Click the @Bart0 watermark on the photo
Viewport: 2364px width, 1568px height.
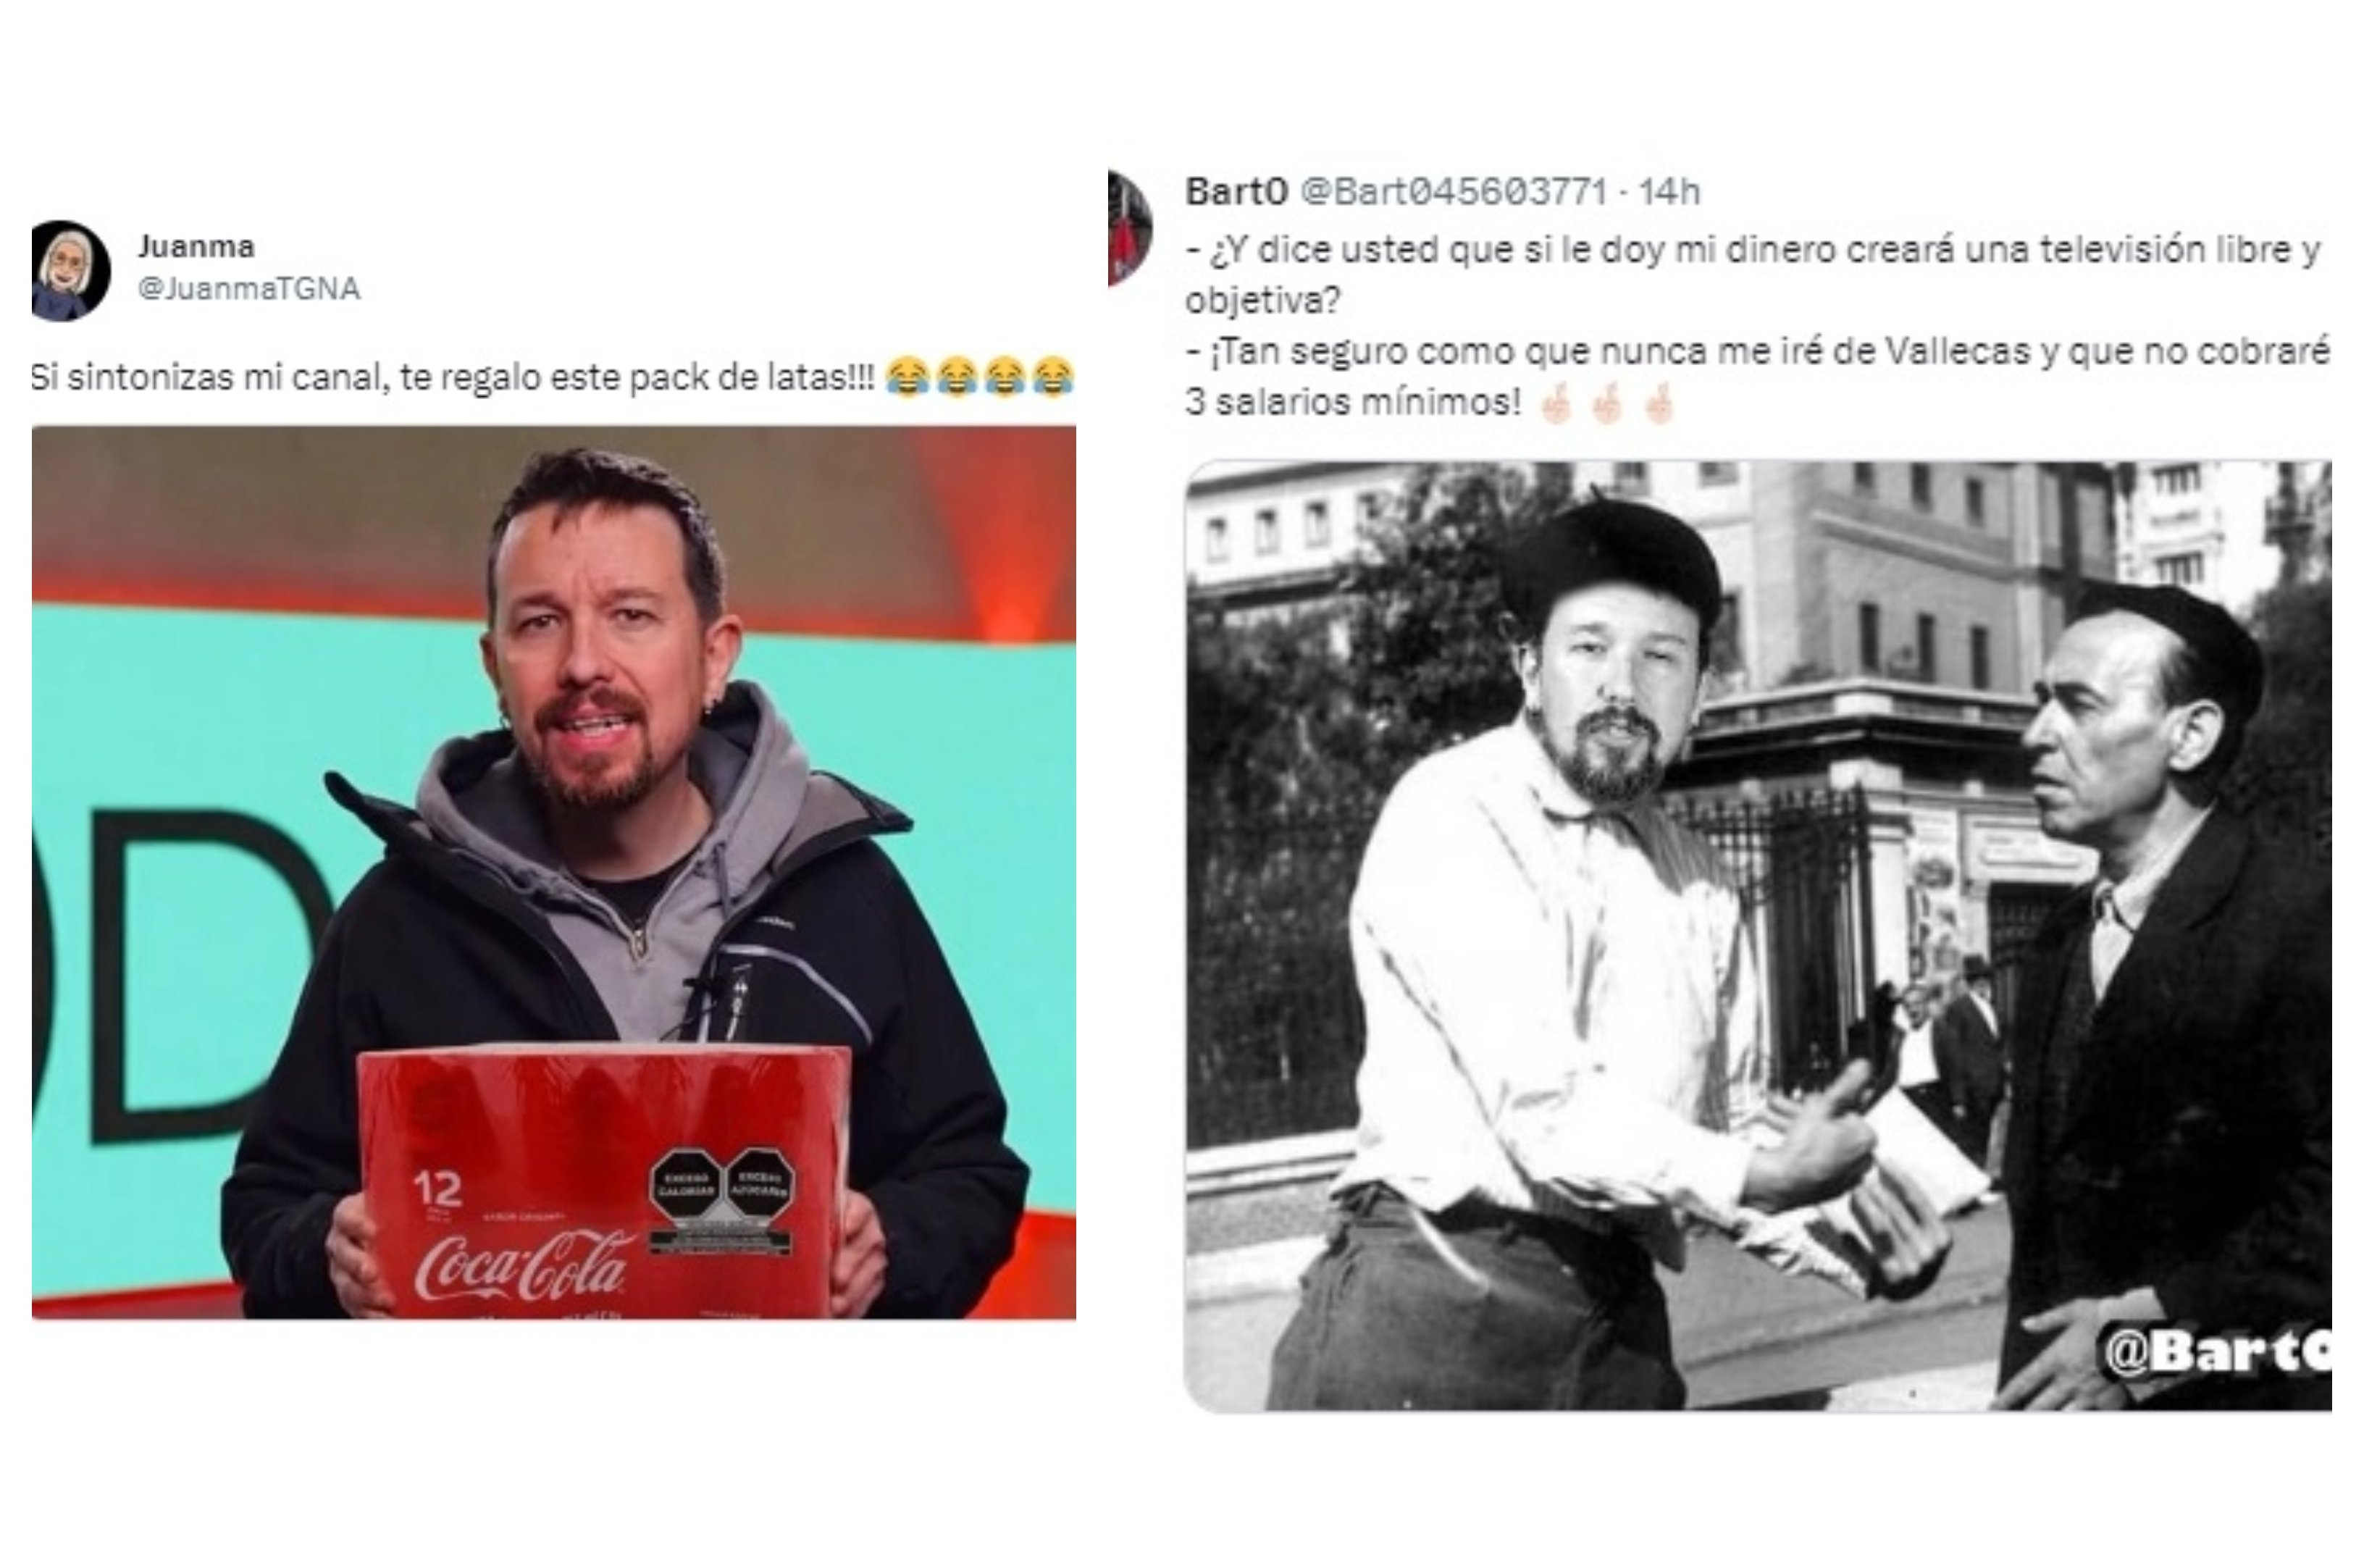pos(2217,1352)
